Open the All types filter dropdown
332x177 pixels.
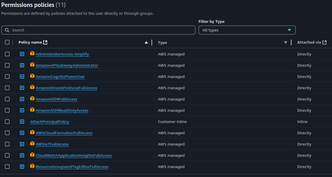click(x=247, y=30)
